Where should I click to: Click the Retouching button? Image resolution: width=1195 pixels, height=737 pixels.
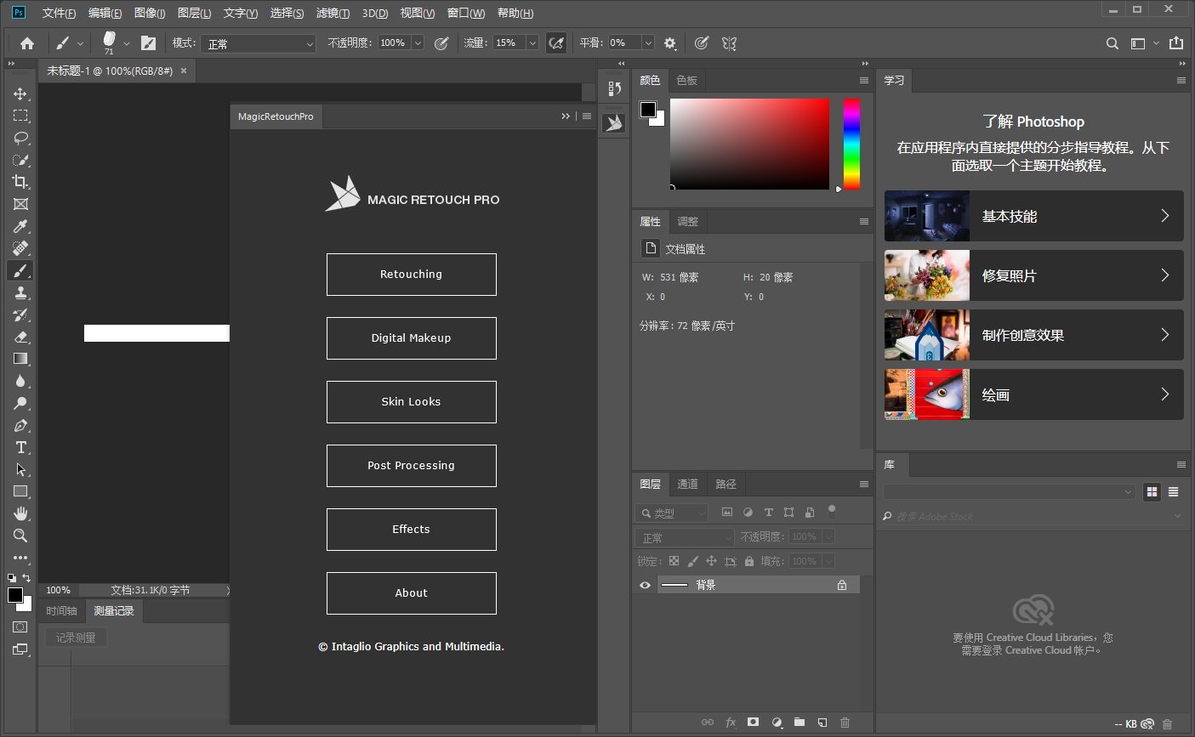point(411,275)
